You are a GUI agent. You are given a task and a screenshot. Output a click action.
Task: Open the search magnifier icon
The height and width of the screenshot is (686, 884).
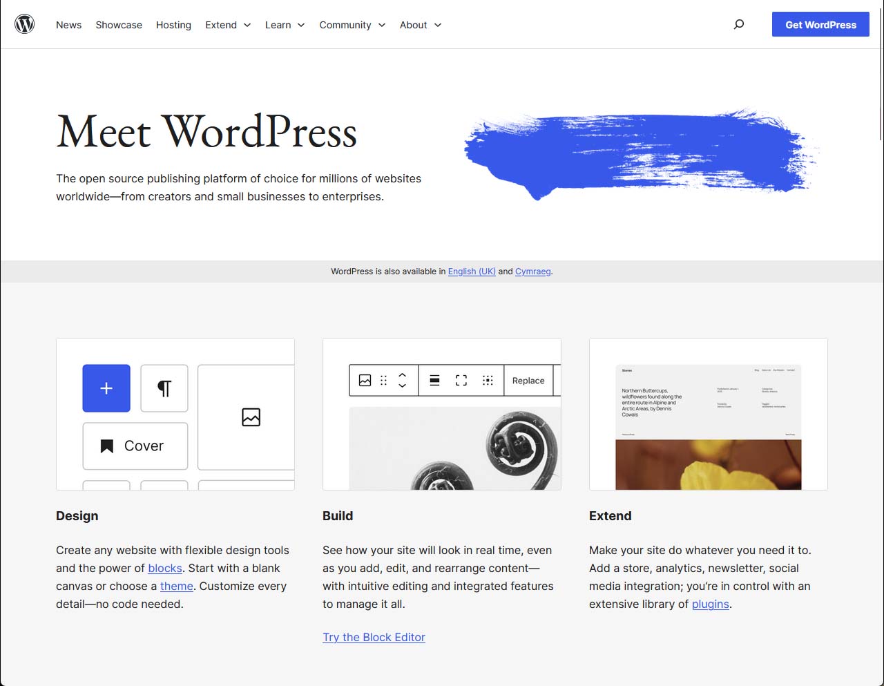coord(739,24)
